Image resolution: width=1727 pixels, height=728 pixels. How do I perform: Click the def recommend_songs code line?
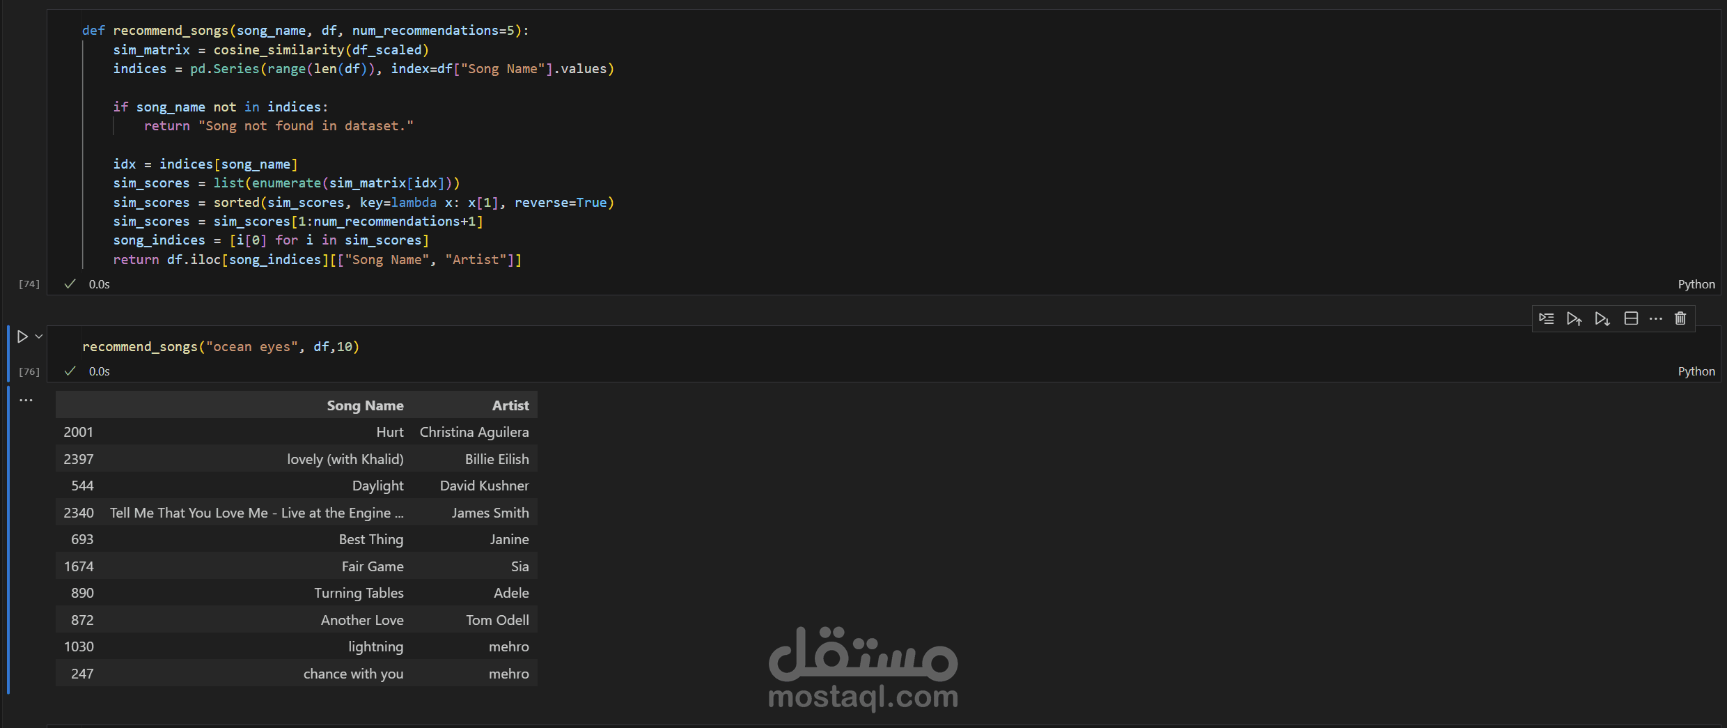(305, 31)
